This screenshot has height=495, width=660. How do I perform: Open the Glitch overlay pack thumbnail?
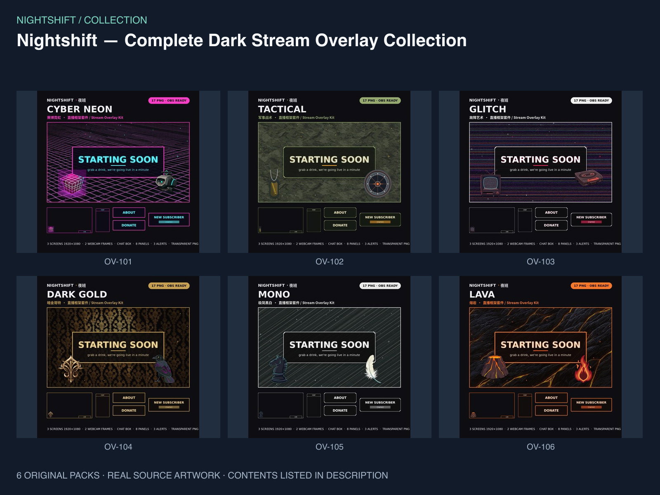(x=541, y=172)
